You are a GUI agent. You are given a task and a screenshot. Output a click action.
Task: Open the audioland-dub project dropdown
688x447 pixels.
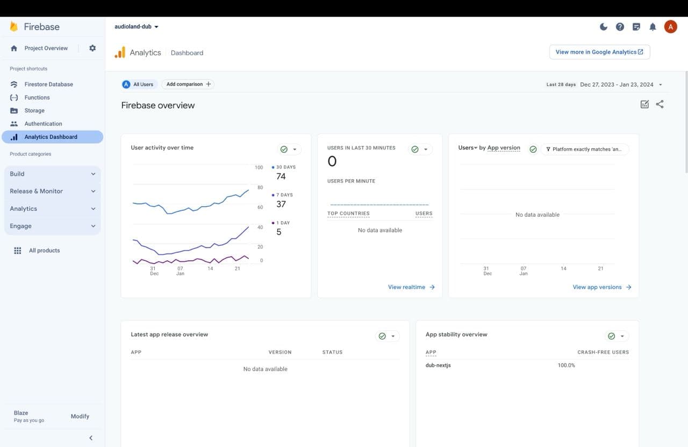point(137,26)
